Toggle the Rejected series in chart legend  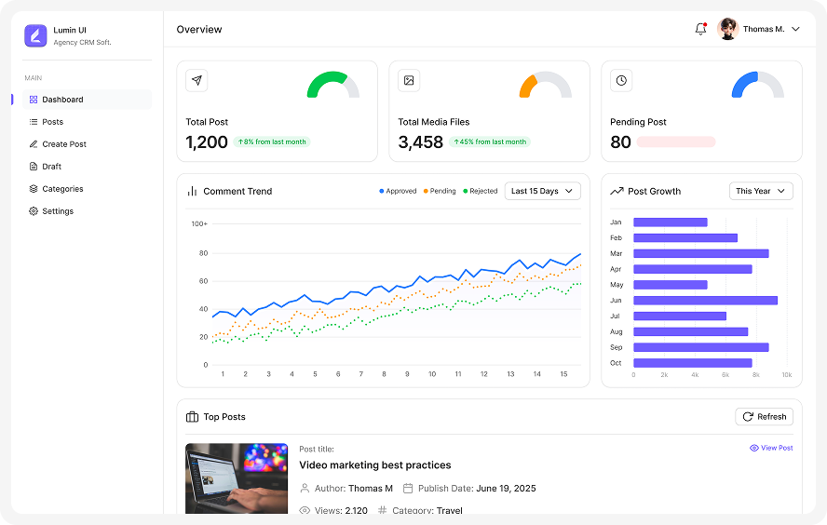pos(480,191)
